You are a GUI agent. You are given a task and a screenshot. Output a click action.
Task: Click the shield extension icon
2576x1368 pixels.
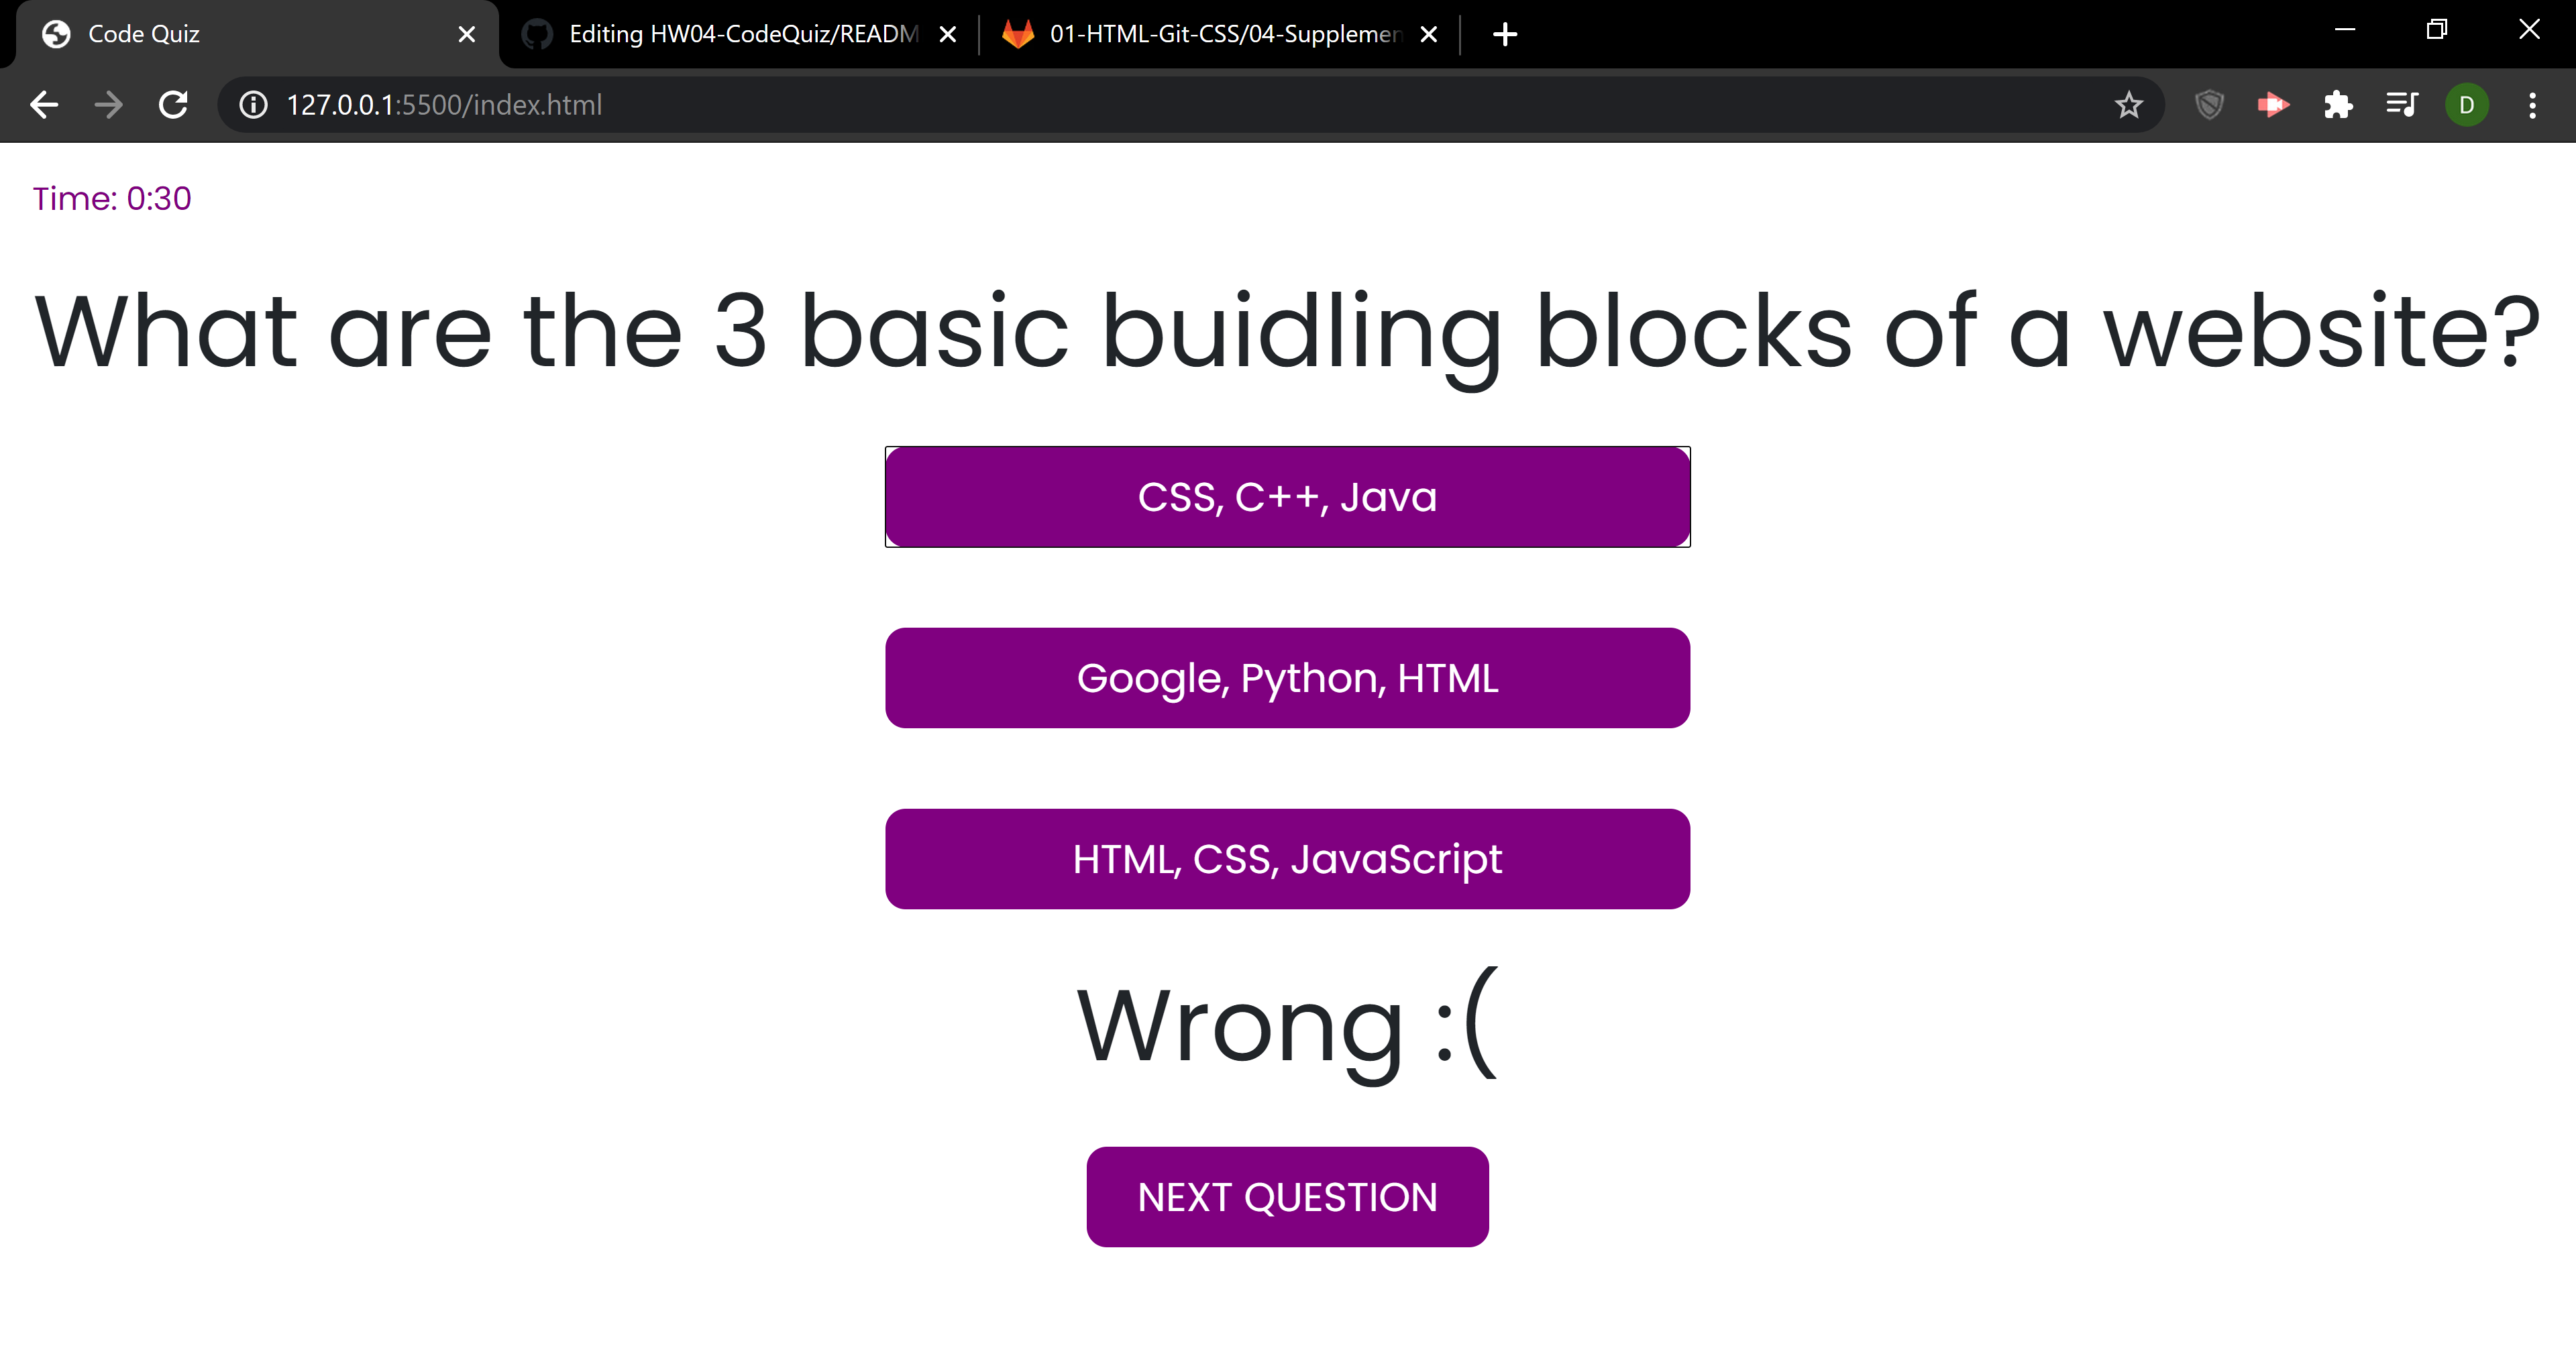click(2209, 104)
